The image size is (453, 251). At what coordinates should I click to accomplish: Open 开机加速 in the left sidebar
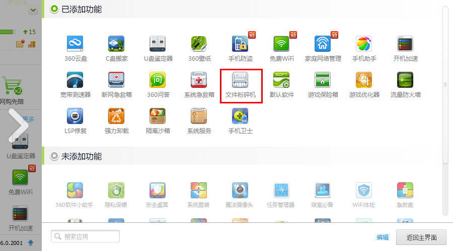click(20, 218)
